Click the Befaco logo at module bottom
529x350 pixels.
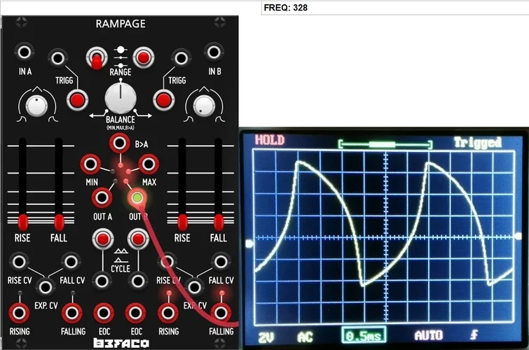[121, 343]
